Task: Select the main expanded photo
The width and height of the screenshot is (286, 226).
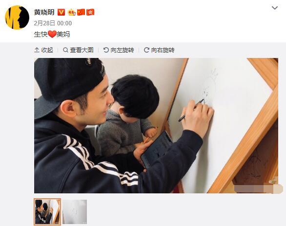Action: [x=156, y=126]
